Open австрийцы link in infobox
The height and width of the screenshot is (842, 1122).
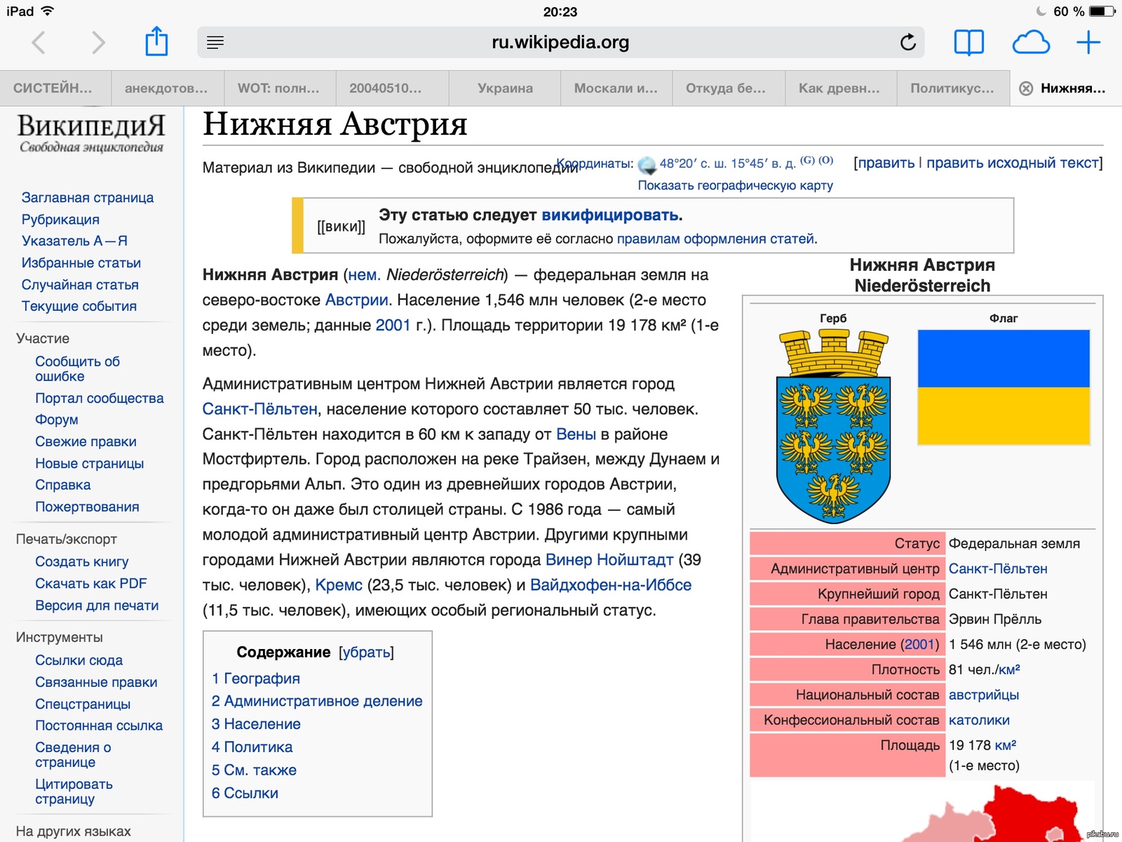[x=984, y=695]
